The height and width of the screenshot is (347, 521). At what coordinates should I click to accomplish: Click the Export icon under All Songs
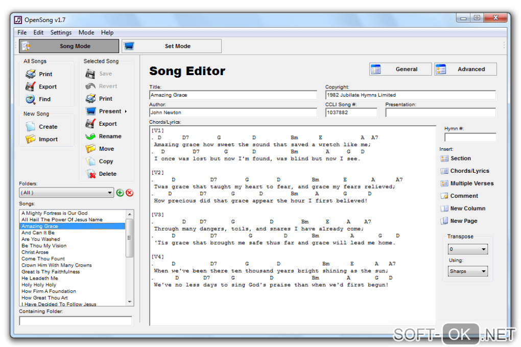coord(30,86)
